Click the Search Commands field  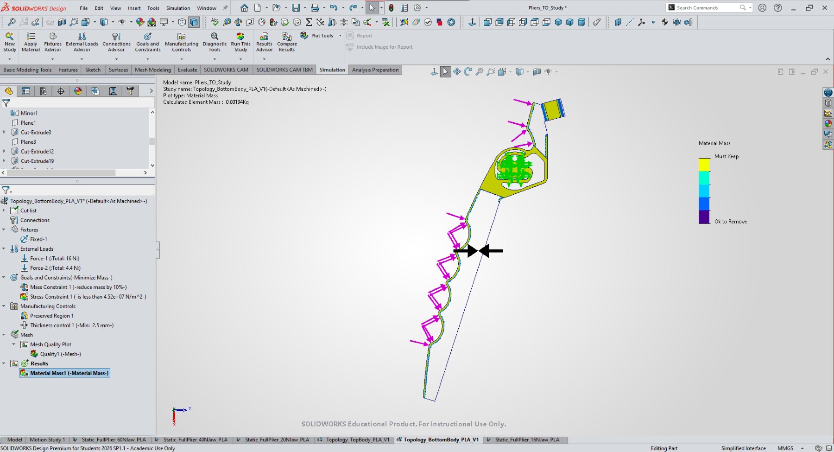(708, 8)
